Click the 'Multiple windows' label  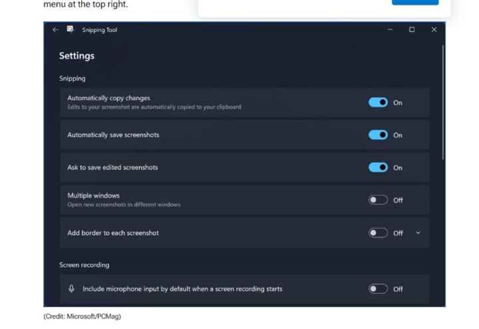[94, 195]
